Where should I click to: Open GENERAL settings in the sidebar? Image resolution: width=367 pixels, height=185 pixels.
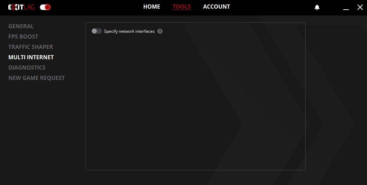point(21,26)
